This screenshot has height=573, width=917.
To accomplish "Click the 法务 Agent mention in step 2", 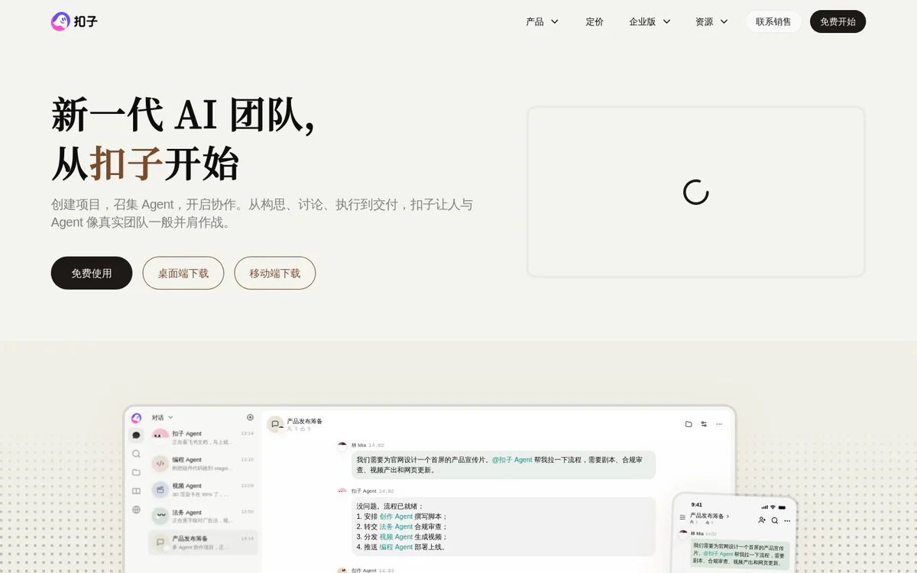I will pos(396,526).
